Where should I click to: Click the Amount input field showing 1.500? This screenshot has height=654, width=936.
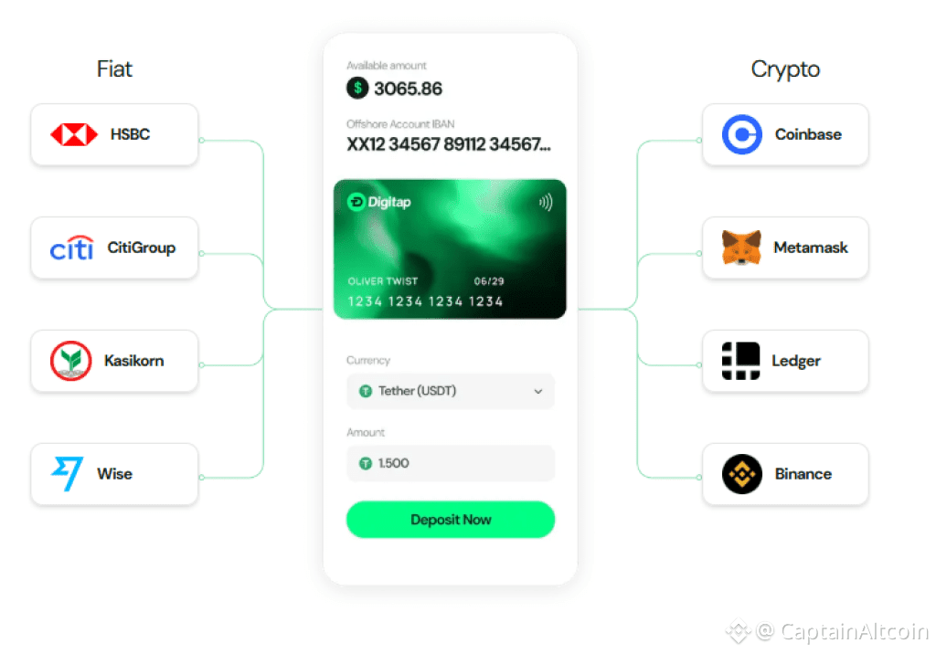click(x=451, y=464)
